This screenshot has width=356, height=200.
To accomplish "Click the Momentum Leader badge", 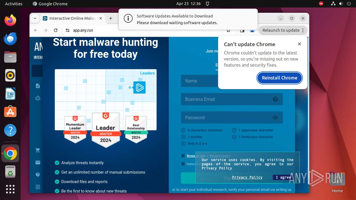I will pyautogui.click(x=75, y=129).
